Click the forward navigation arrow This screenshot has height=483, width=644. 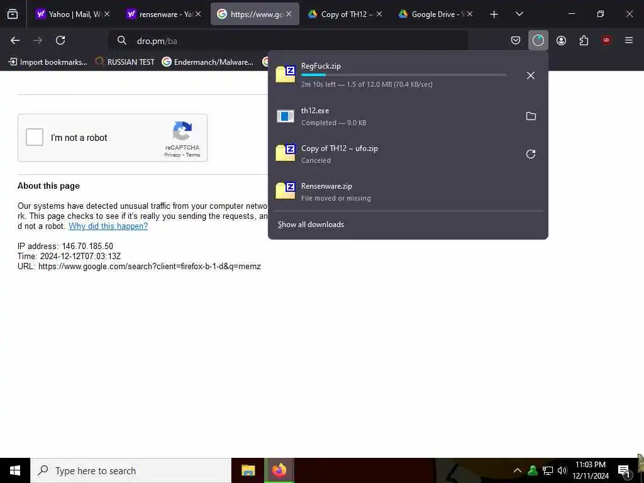tap(37, 40)
